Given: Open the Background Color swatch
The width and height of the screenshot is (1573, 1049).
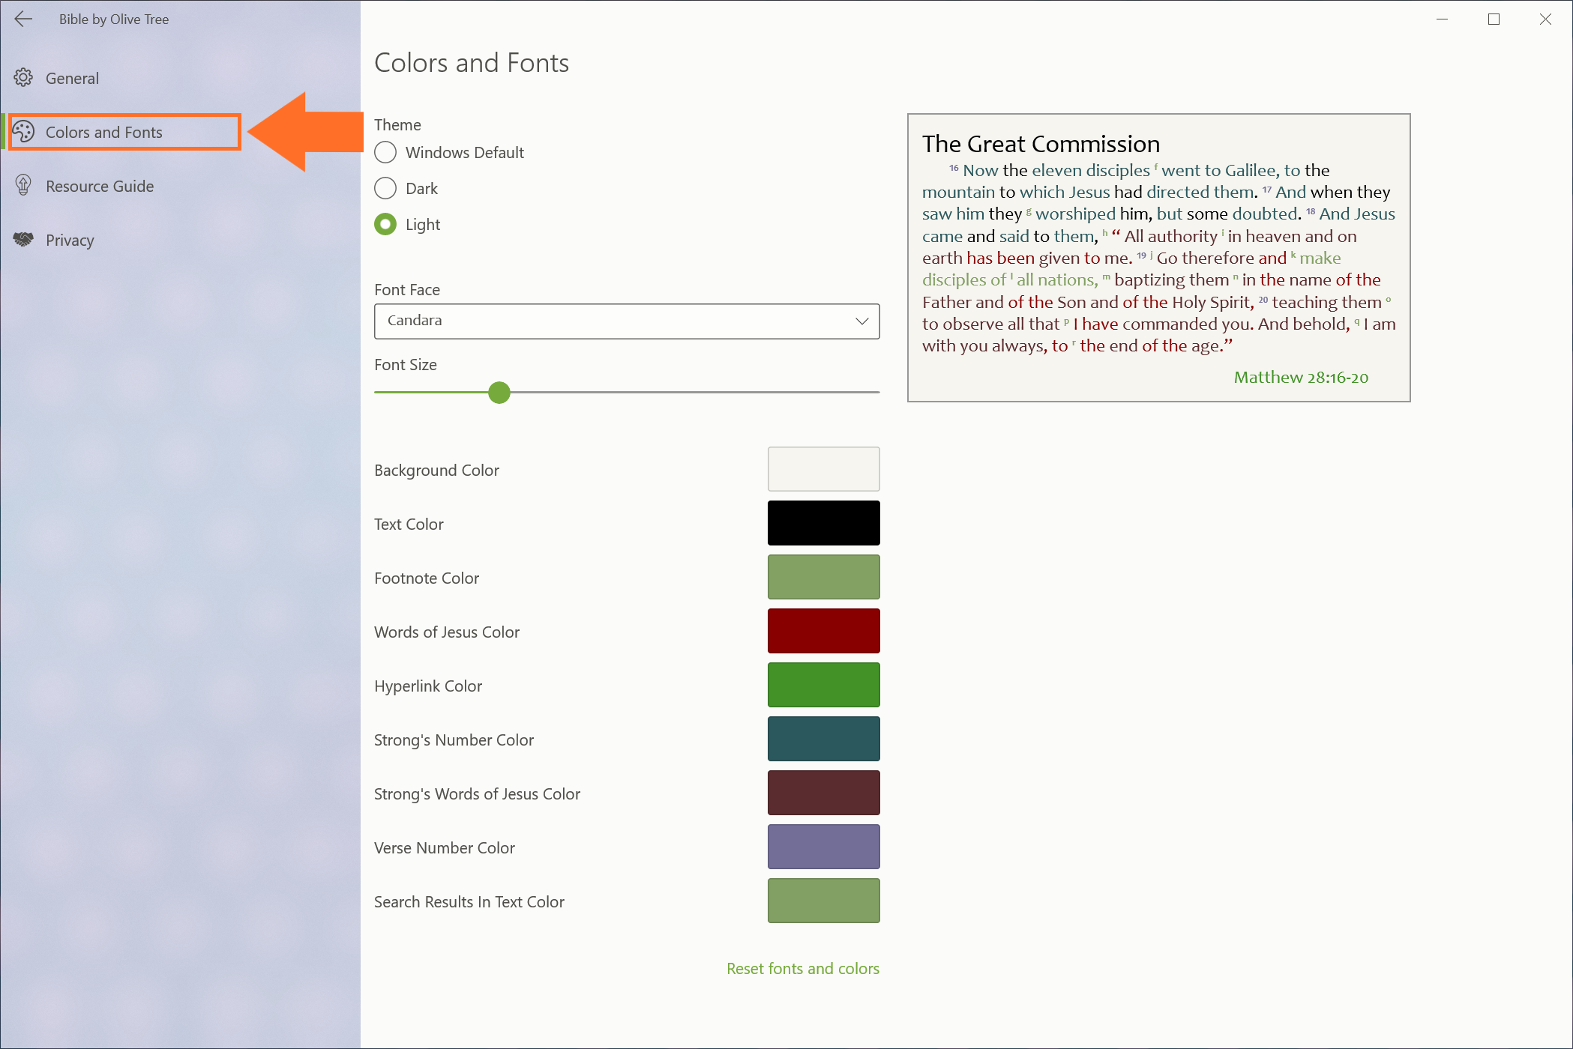Looking at the screenshot, I should point(823,469).
